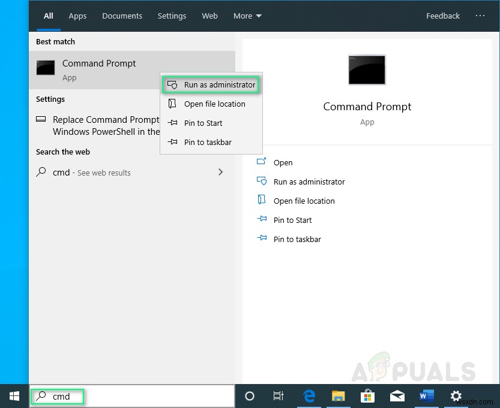The width and height of the screenshot is (500, 408).
Task: Open Microsoft Edge from the taskbar
Action: (309, 396)
